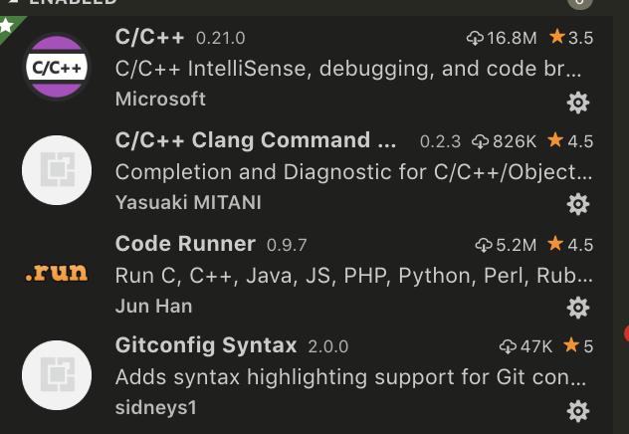Viewport: 629px width, 434px height.
Task: Open manage gear for Clang Command extension
Action: [x=577, y=204]
